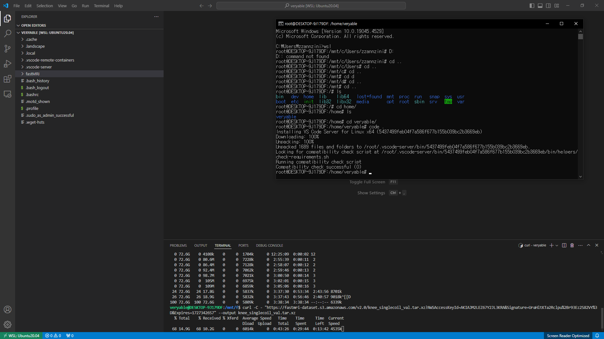Open the terminal launch profile dropdown
The image size is (604, 339).
tap(556, 245)
